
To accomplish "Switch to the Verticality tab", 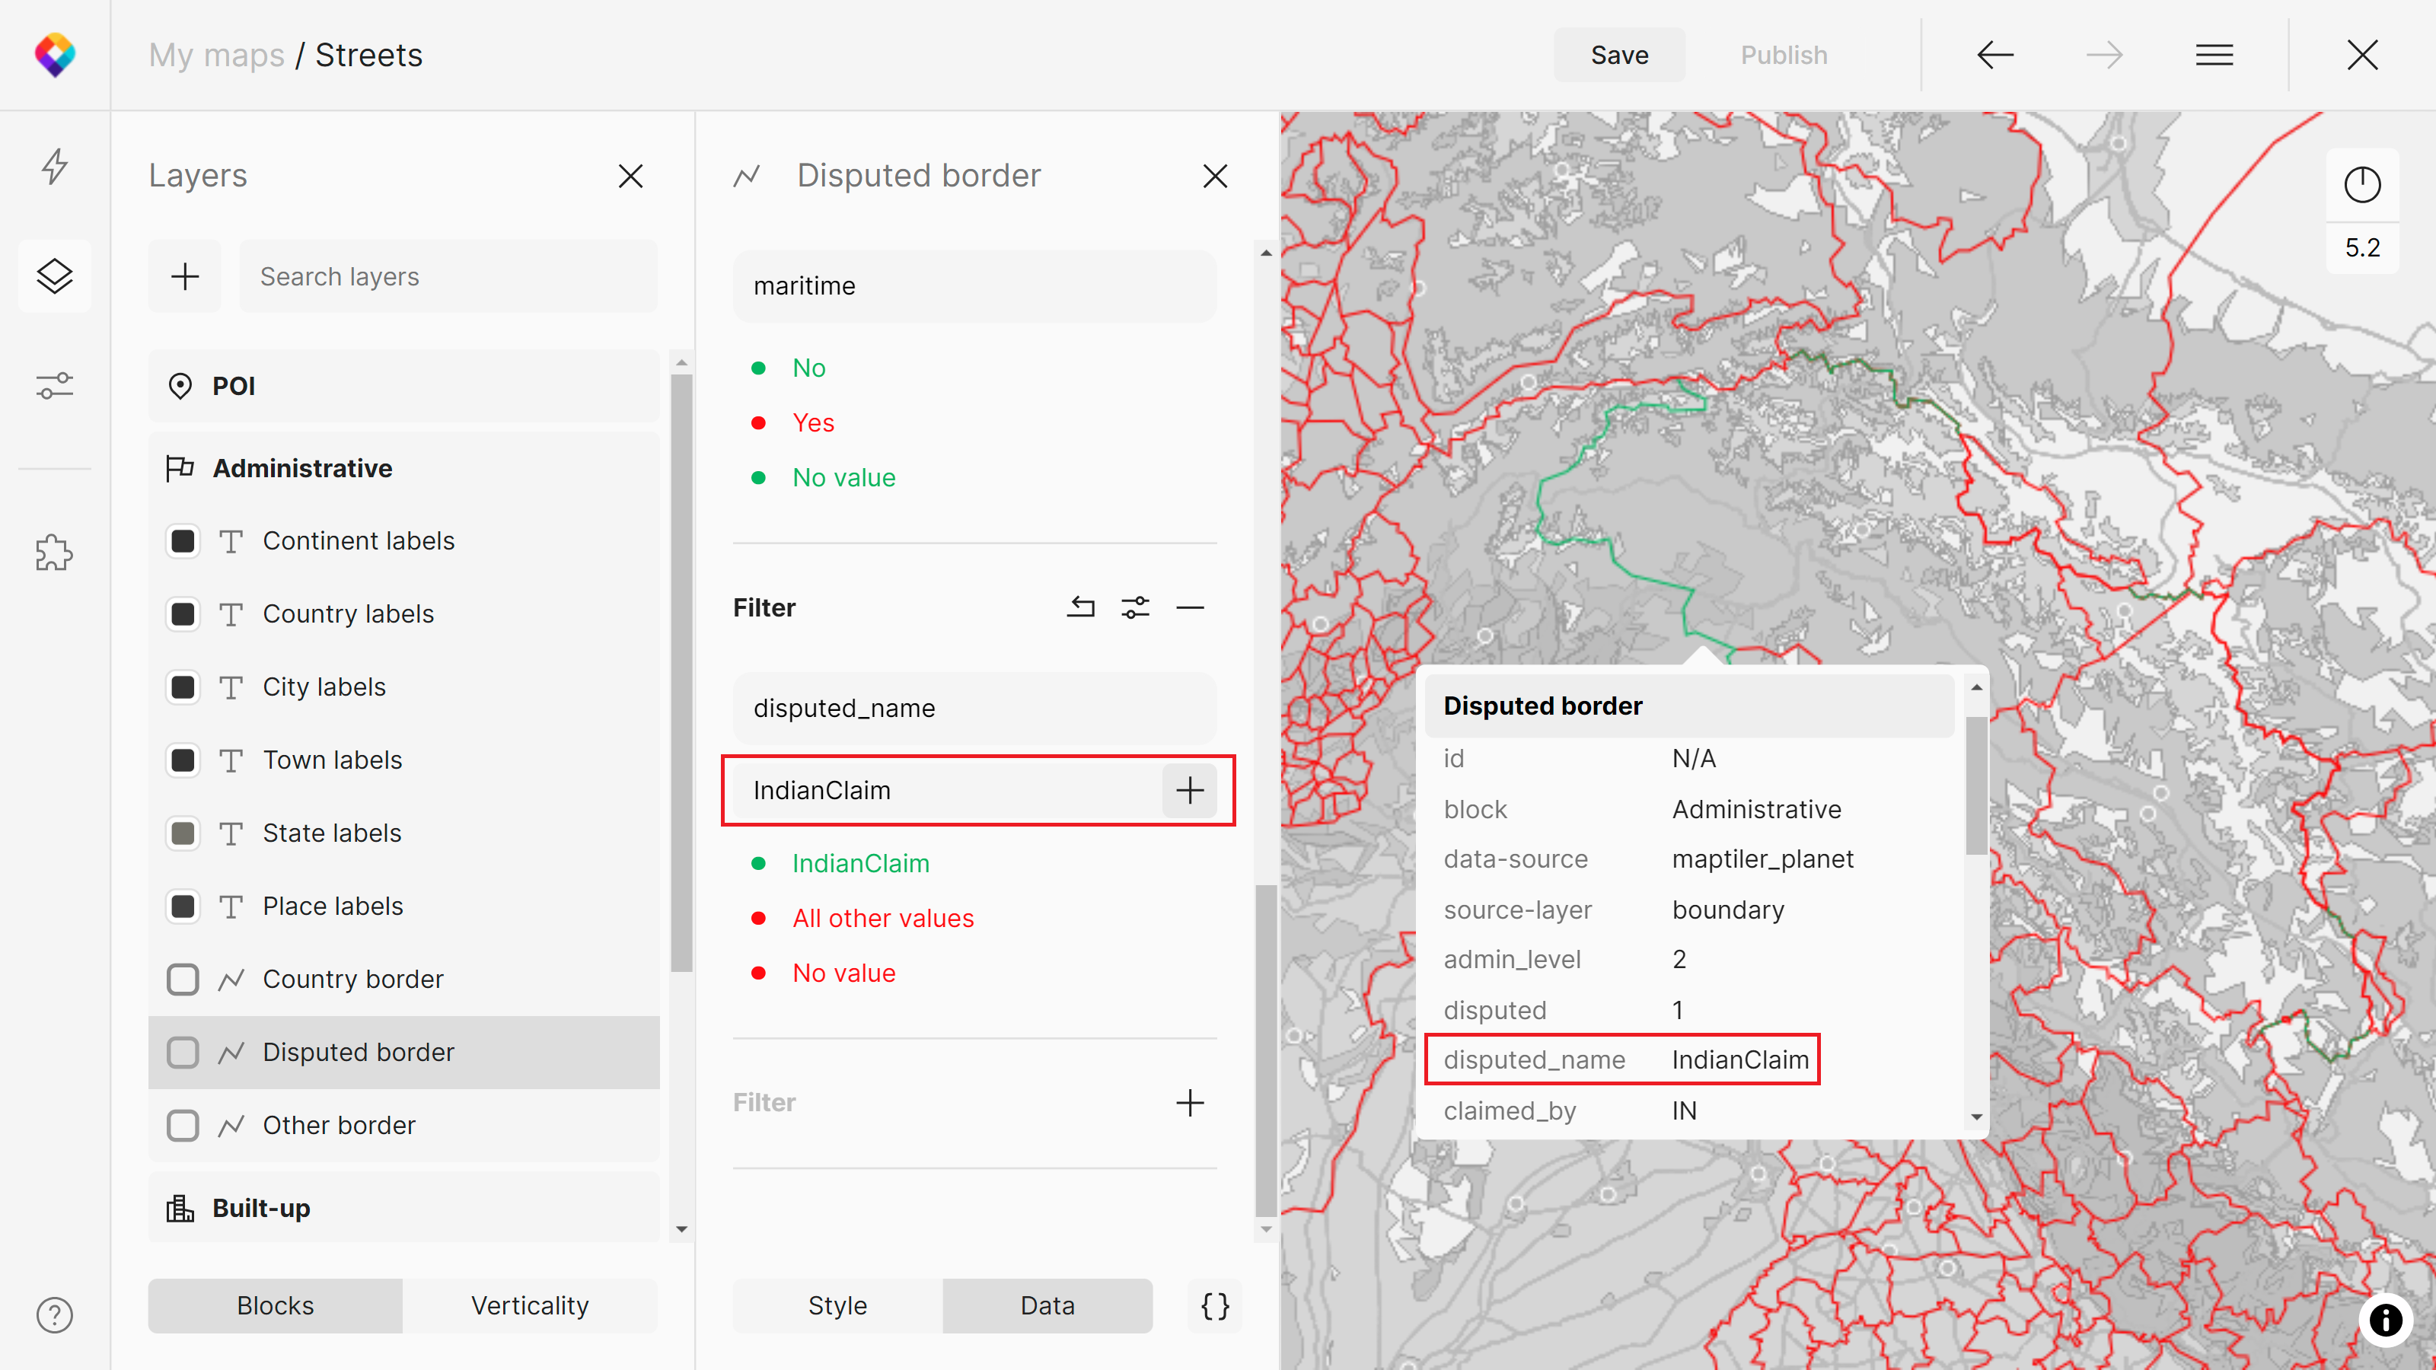I will 530,1306.
